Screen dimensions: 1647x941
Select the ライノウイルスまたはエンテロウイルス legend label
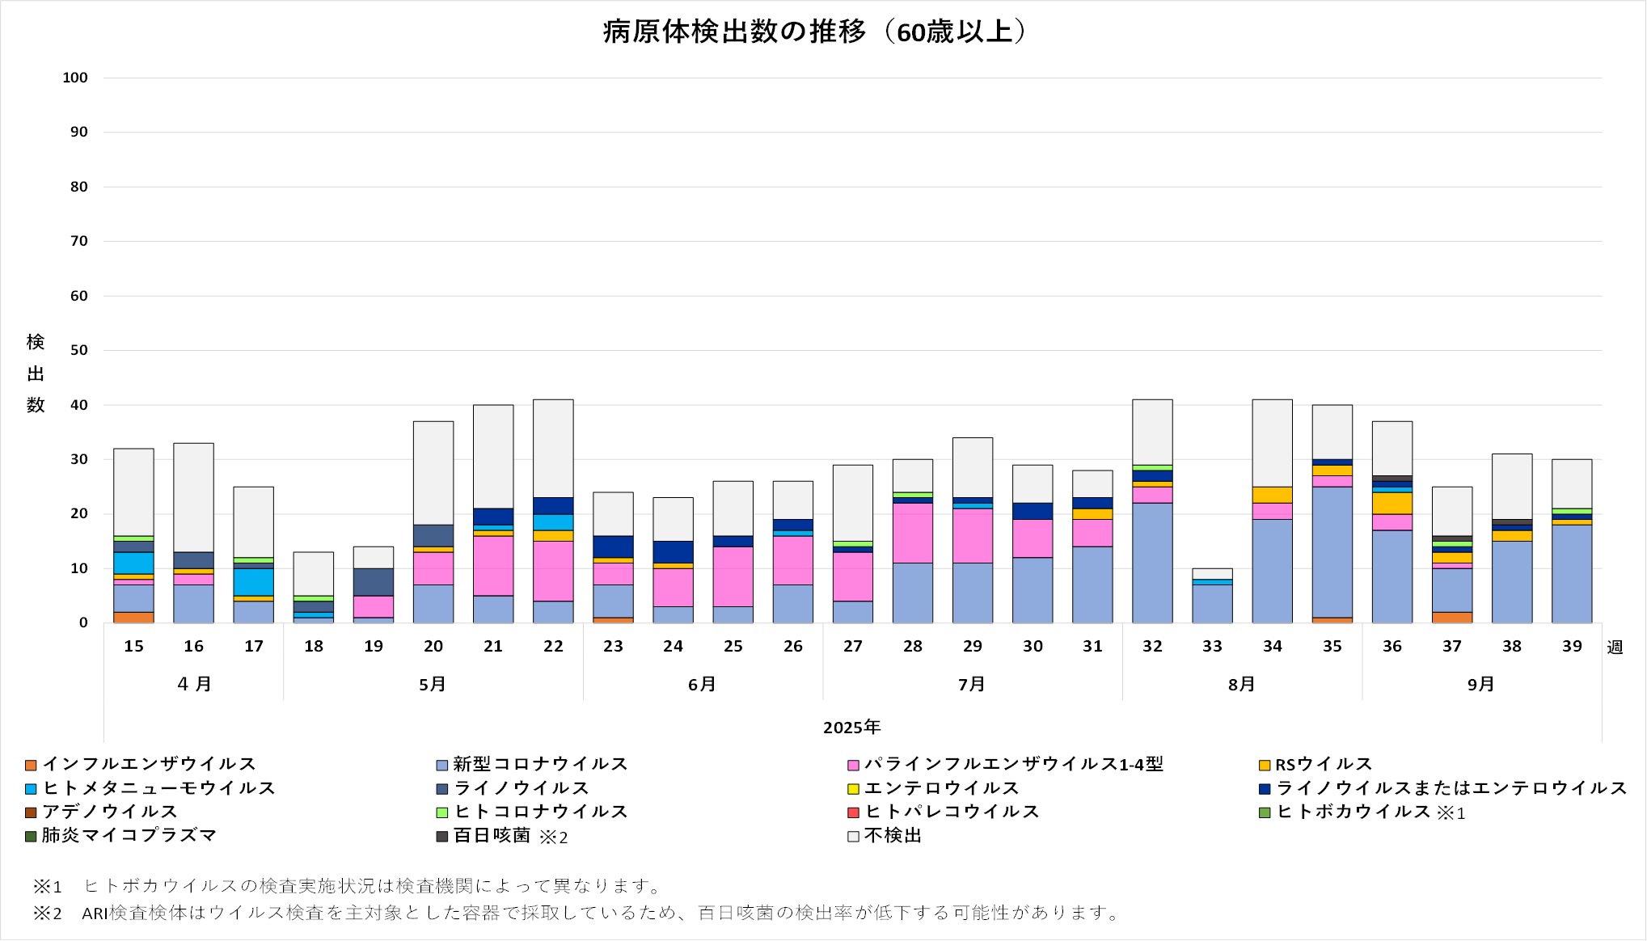pyautogui.click(x=1451, y=788)
